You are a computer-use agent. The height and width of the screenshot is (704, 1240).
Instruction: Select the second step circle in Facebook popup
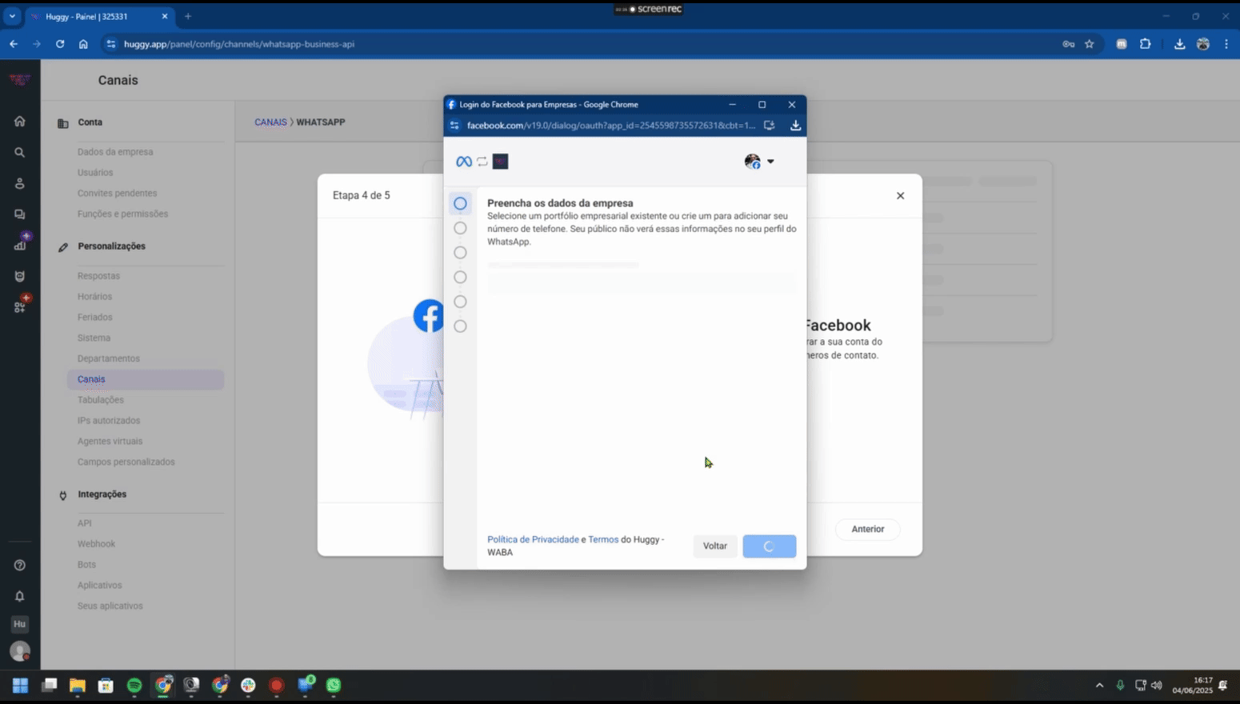[x=460, y=228]
